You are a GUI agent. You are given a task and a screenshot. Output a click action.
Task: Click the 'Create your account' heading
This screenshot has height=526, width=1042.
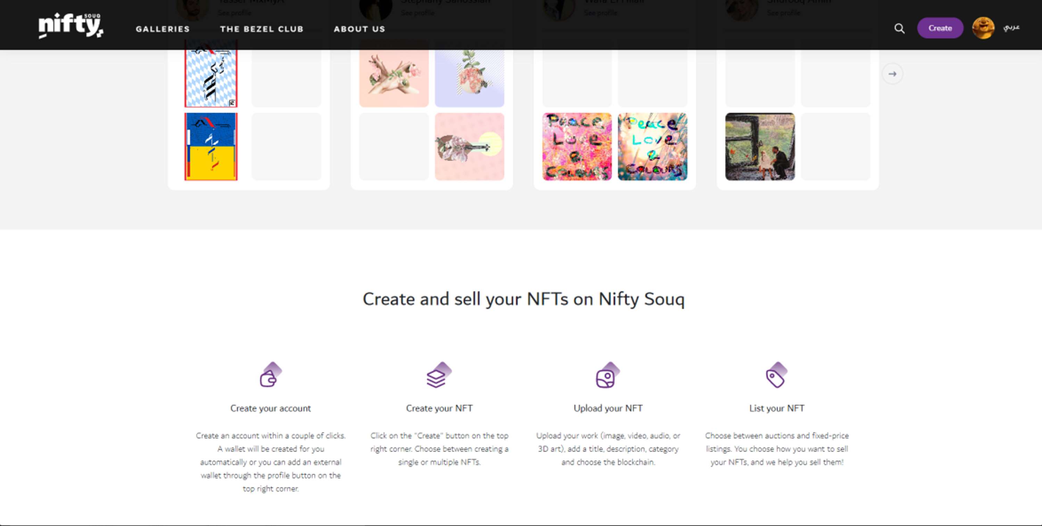[x=271, y=408]
